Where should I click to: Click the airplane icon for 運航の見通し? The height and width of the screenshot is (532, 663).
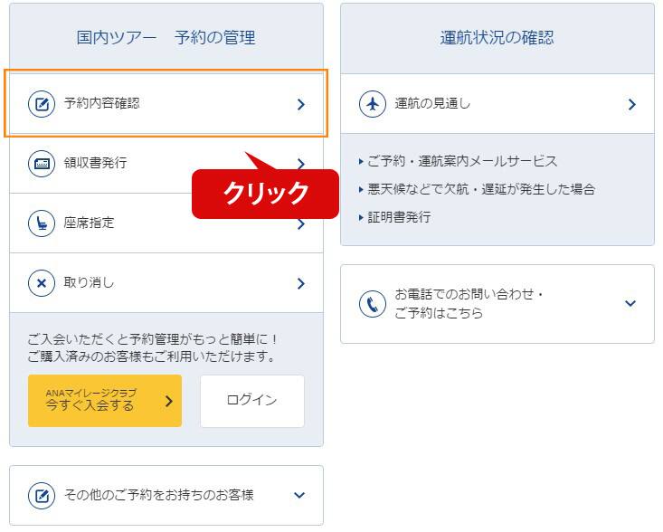(x=373, y=104)
